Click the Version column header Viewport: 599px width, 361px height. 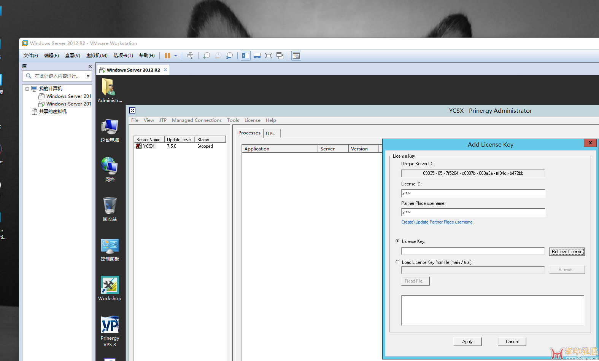coord(364,149)
